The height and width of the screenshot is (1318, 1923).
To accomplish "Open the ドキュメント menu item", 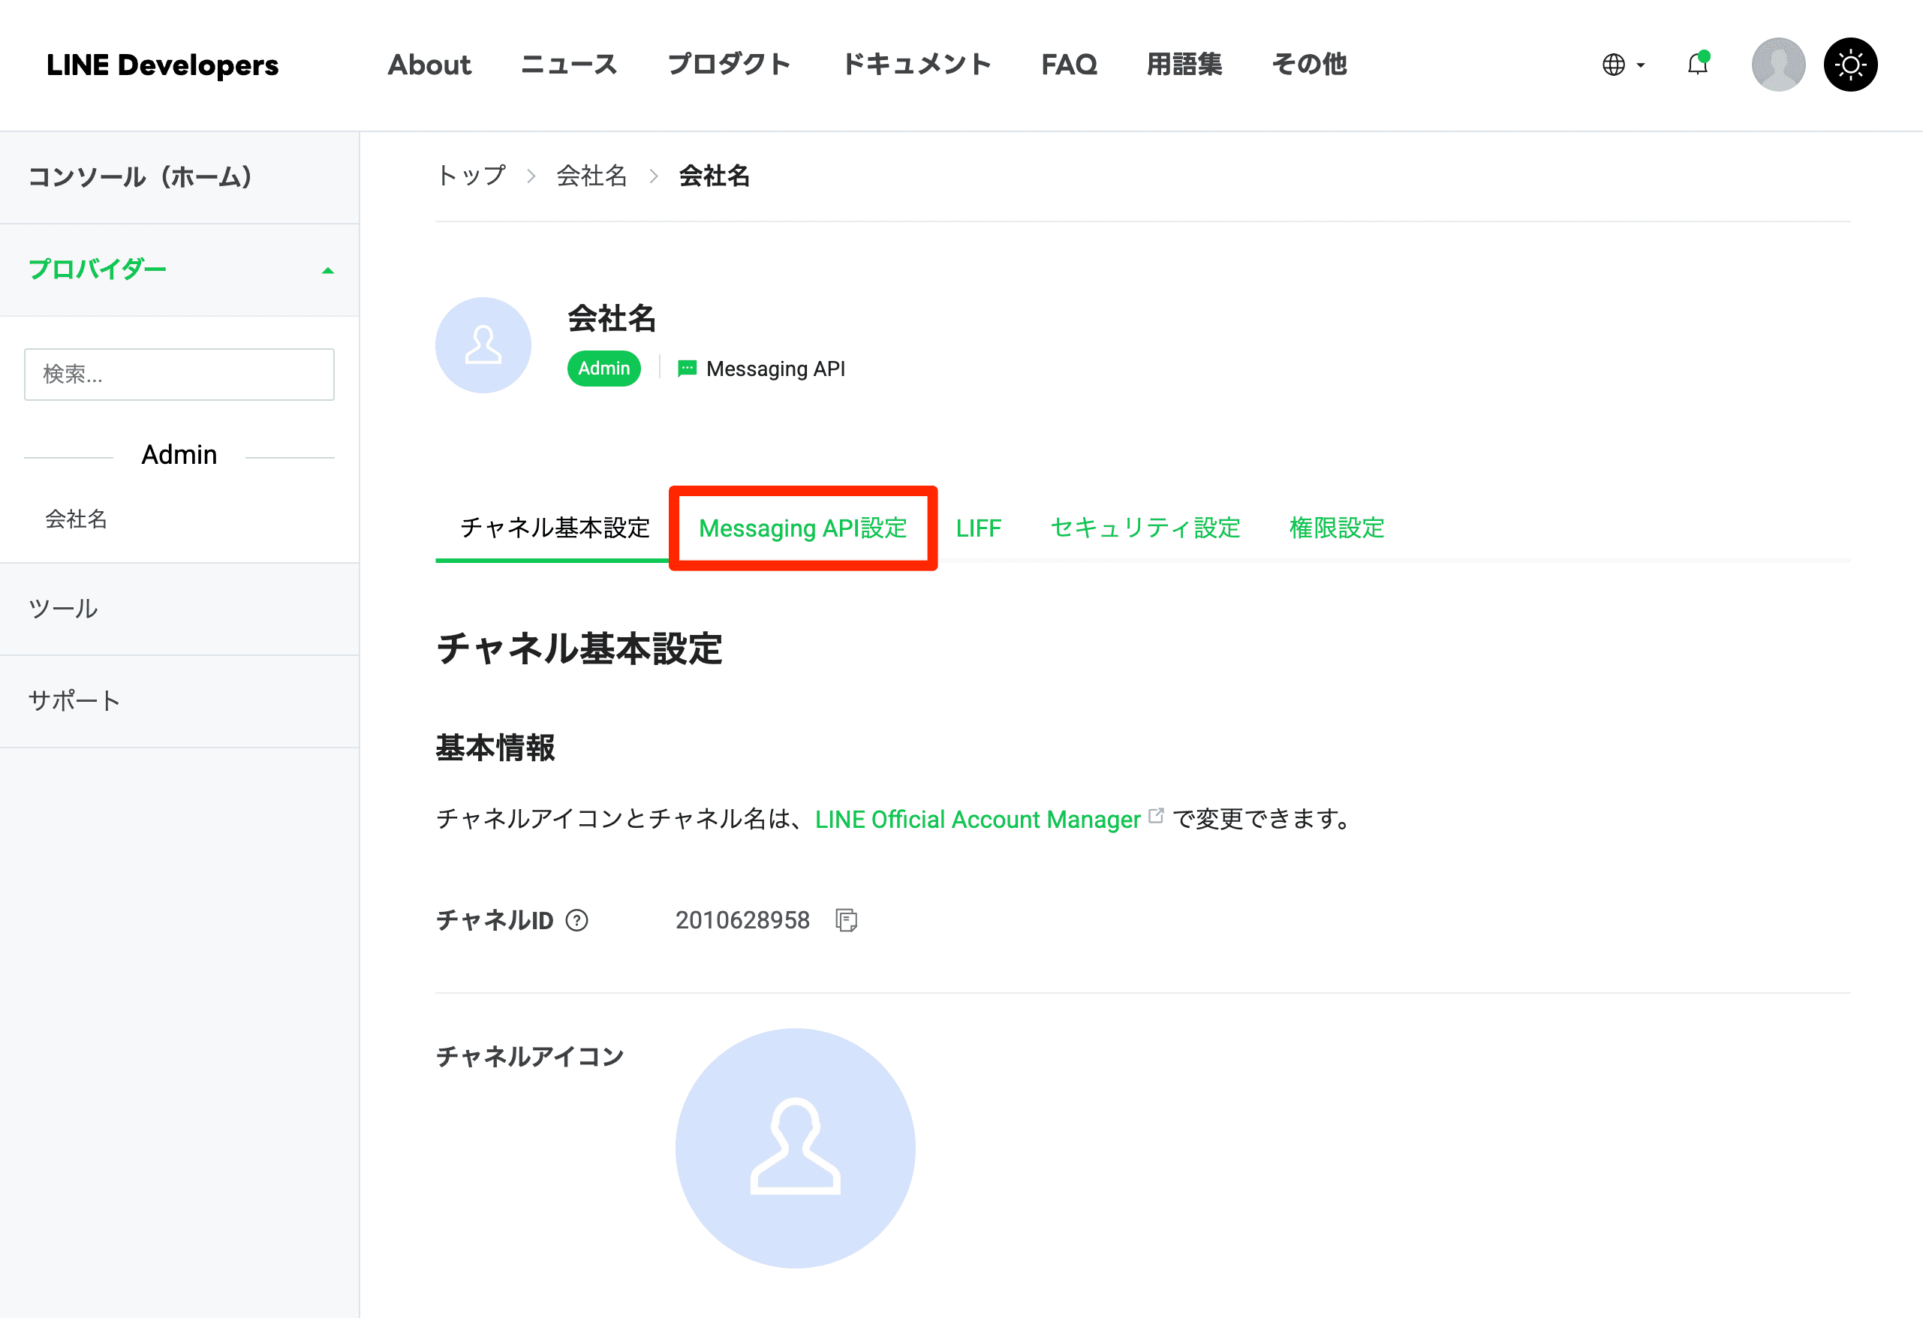I will (916, 65).
